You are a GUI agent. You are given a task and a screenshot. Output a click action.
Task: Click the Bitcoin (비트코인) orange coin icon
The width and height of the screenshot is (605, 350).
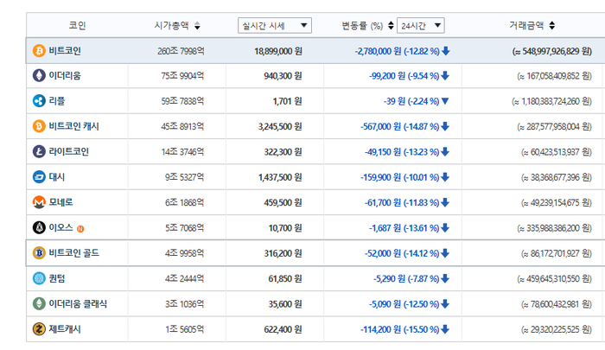tap(39, 50)
